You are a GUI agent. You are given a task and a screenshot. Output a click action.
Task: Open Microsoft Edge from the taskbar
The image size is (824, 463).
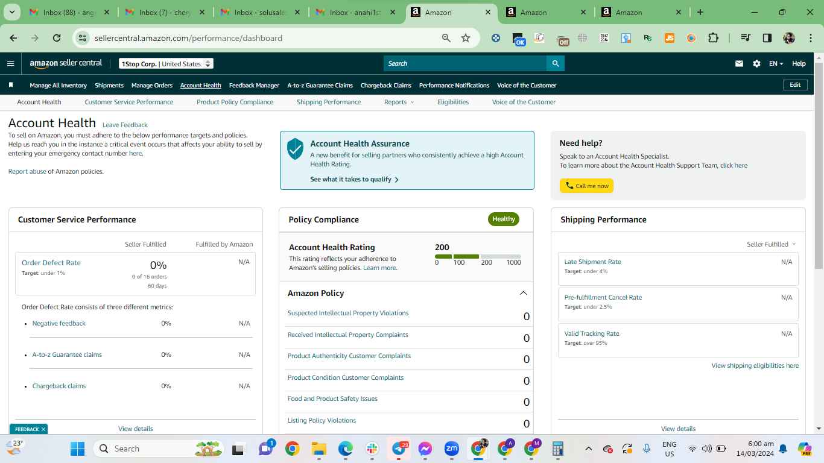click(345, 449)
